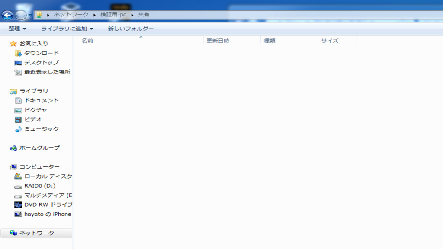
Task: Sort files by the 名前 column header
Action: click(x=87, y=41)
